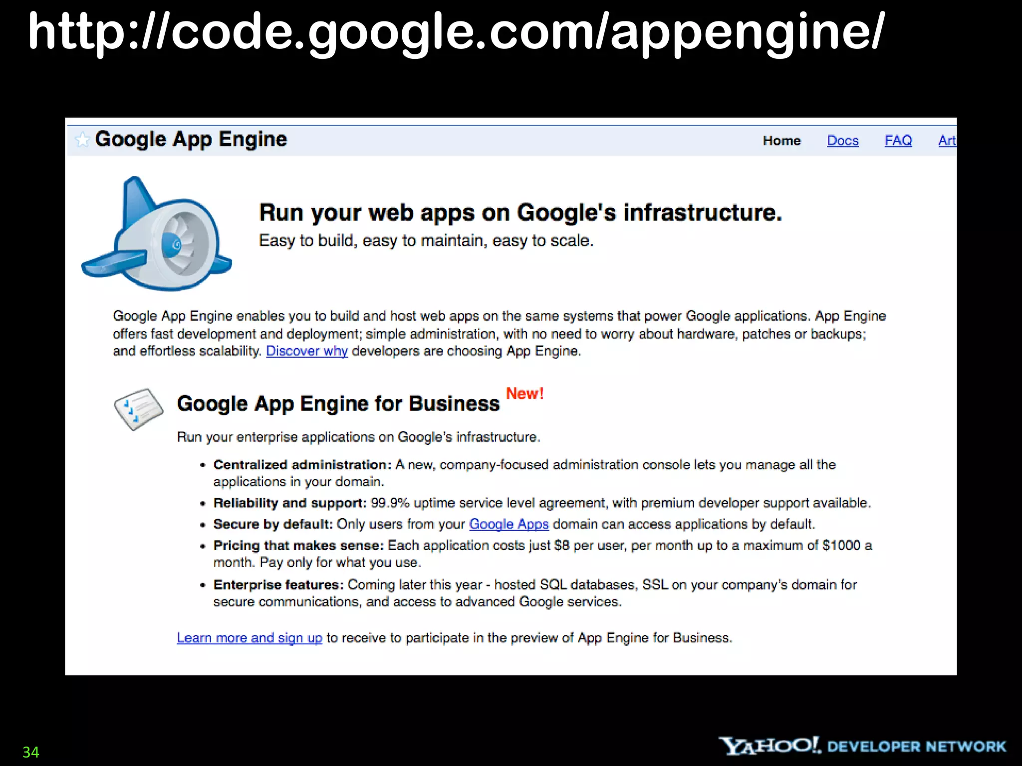Click the Google App Engine for Business heading

338,403
